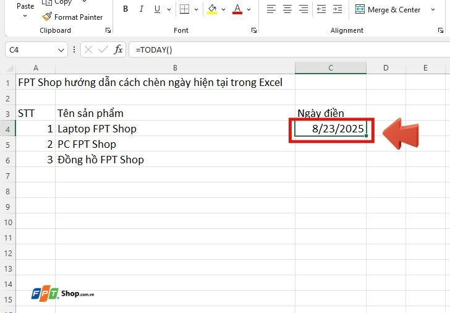Screen dimensions: 450x313
Task: Click the formula bar options dots
Action: click(x=74, y=49)
